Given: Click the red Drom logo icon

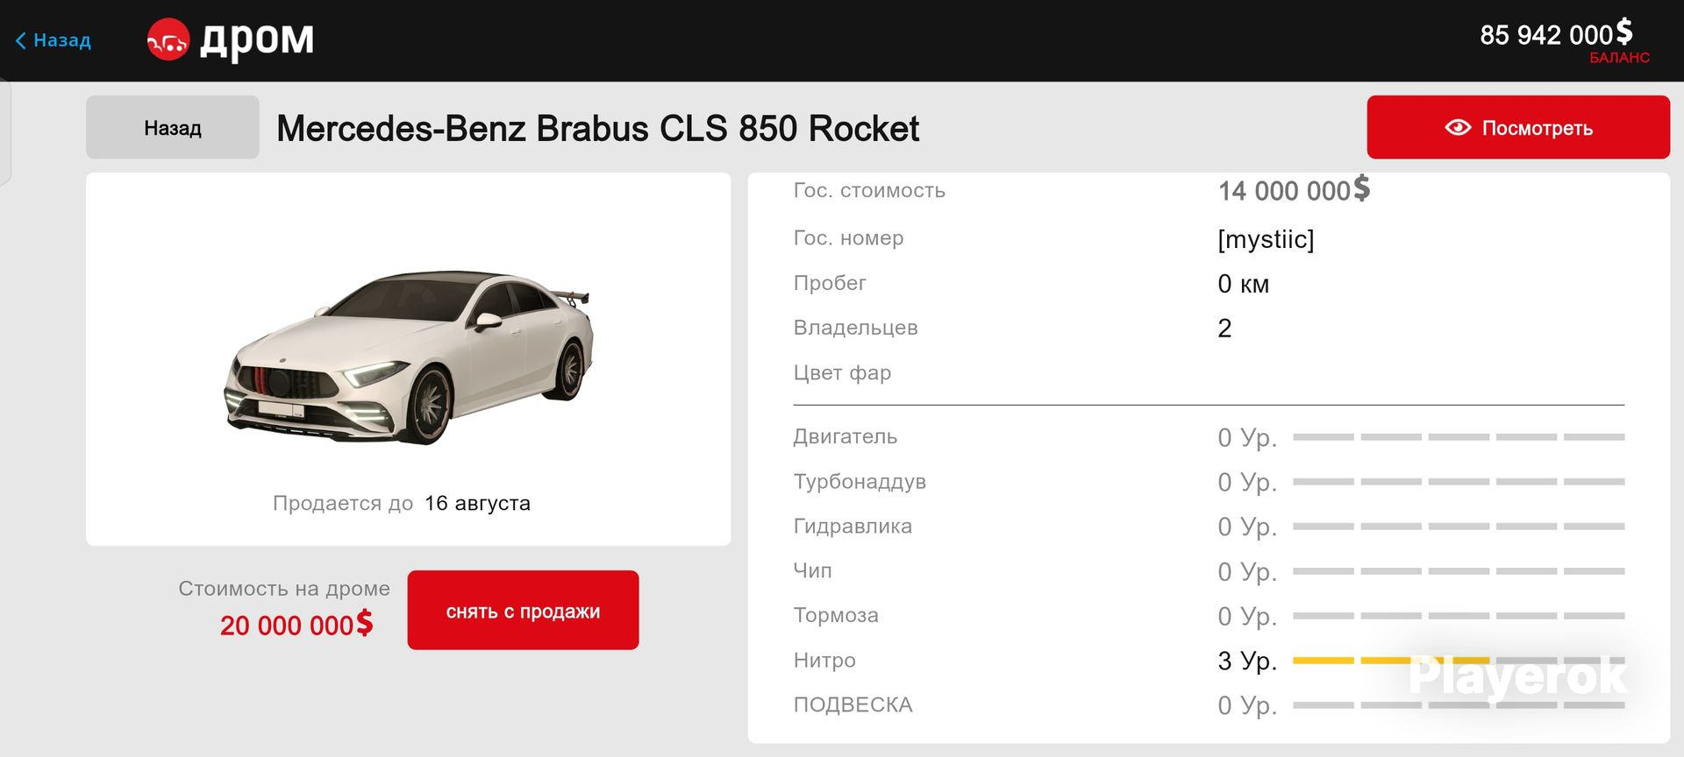Looking at the screenshot, I should (168, 40).
